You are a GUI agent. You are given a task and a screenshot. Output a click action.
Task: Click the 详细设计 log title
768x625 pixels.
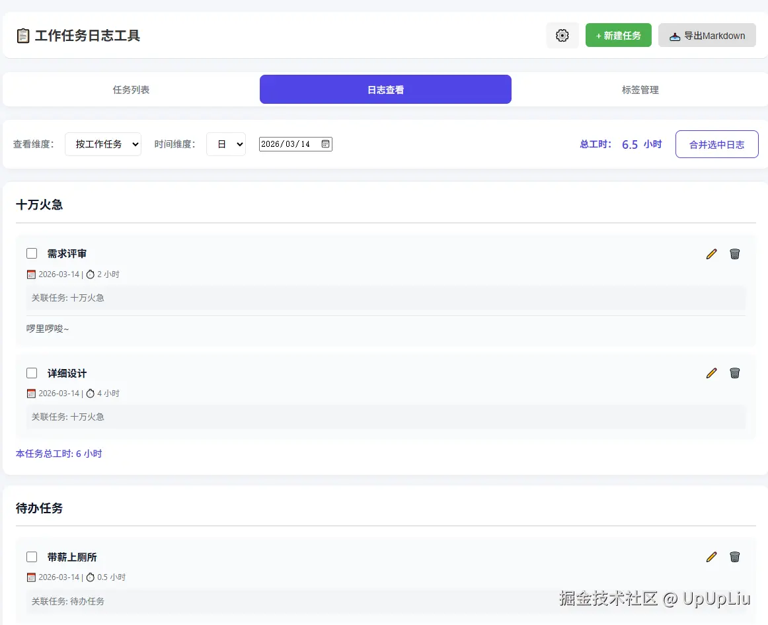point(67,374)
